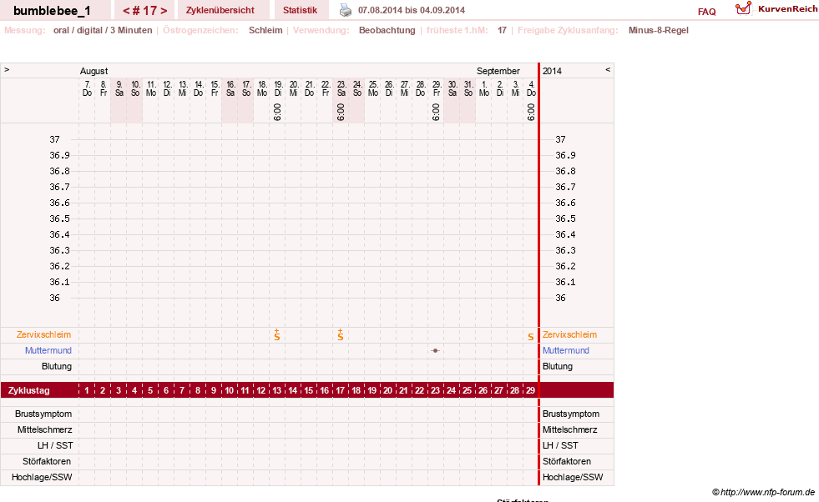
Task: Click the right 36.5 temperature axis label
Action: [x=565, y=218]
